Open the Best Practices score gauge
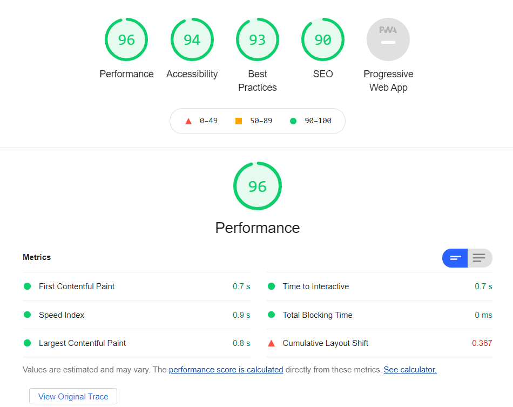 [258, 39]
